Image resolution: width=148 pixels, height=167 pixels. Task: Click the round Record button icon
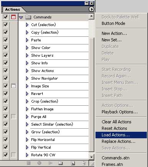pos(39,163)
